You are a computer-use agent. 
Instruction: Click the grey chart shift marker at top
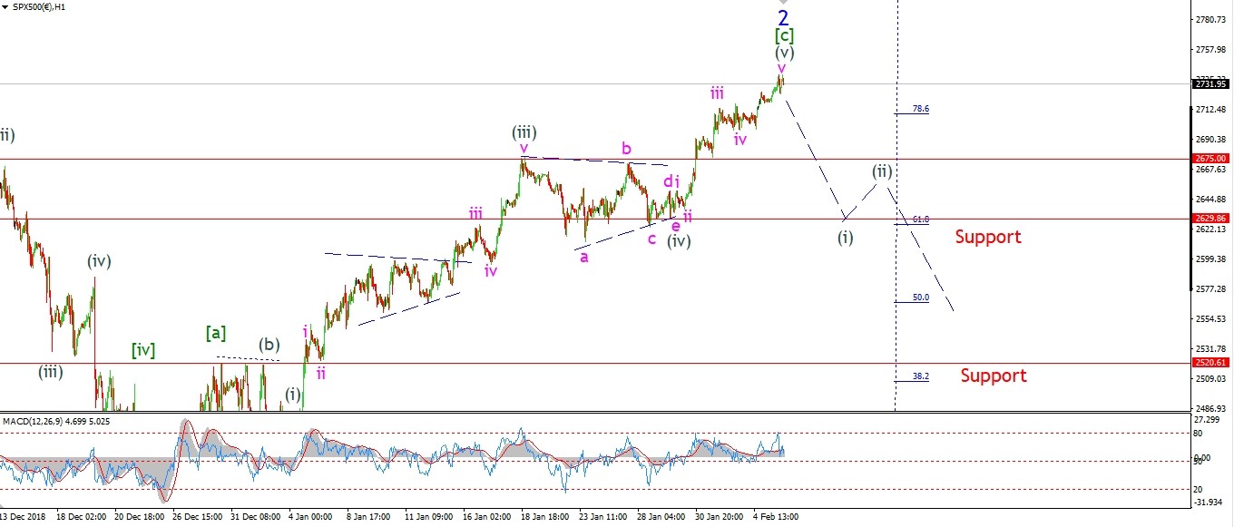pos(784,3)
